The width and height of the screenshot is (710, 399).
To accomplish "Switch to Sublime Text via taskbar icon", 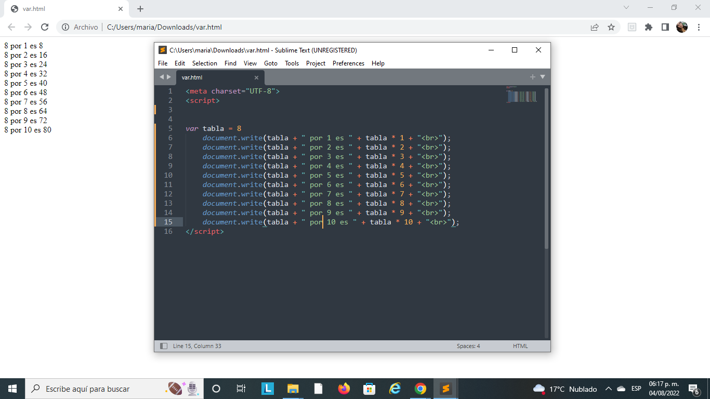I will coord(445,389).
